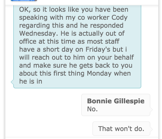Click the text "he is in" ending the message

[x=31, y=81]
